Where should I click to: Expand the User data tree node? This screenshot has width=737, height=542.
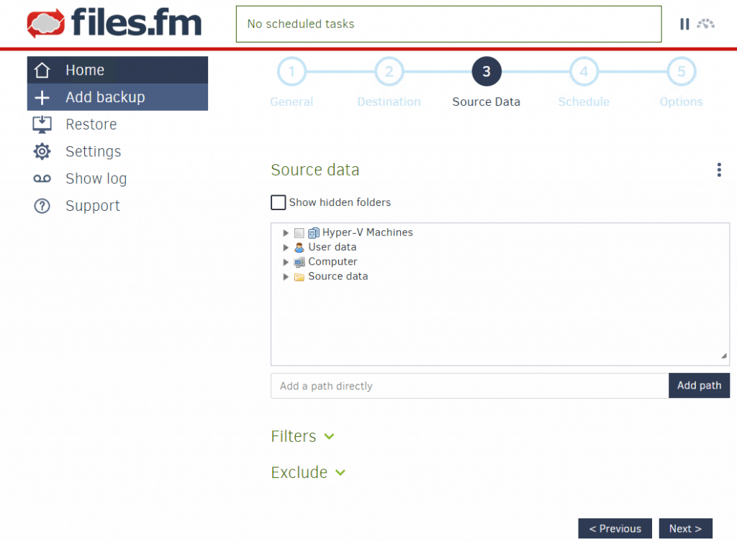pyautogui.click(x=285, y=248)
